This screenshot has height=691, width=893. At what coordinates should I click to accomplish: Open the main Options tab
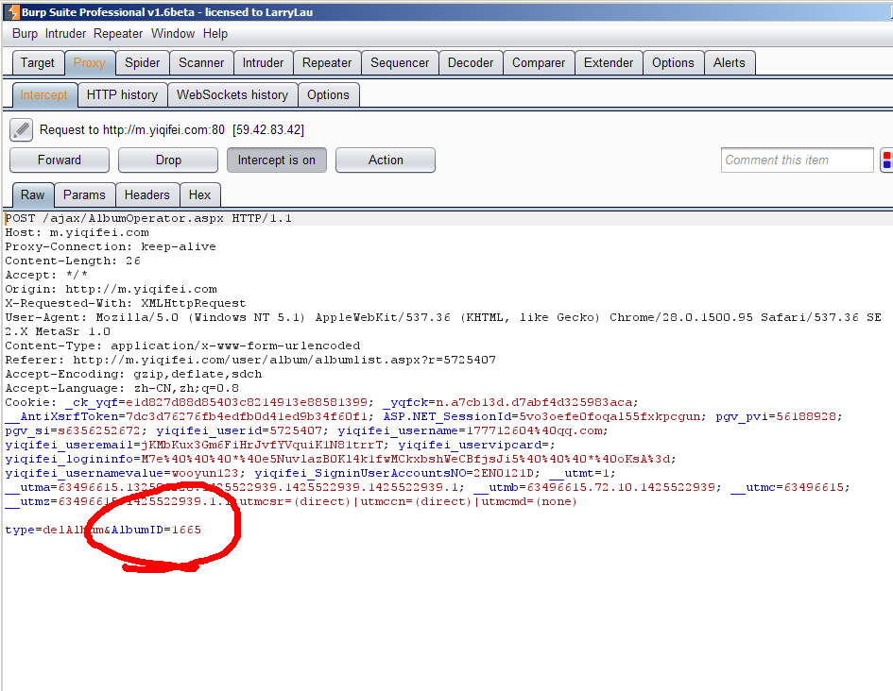point(673,62)
